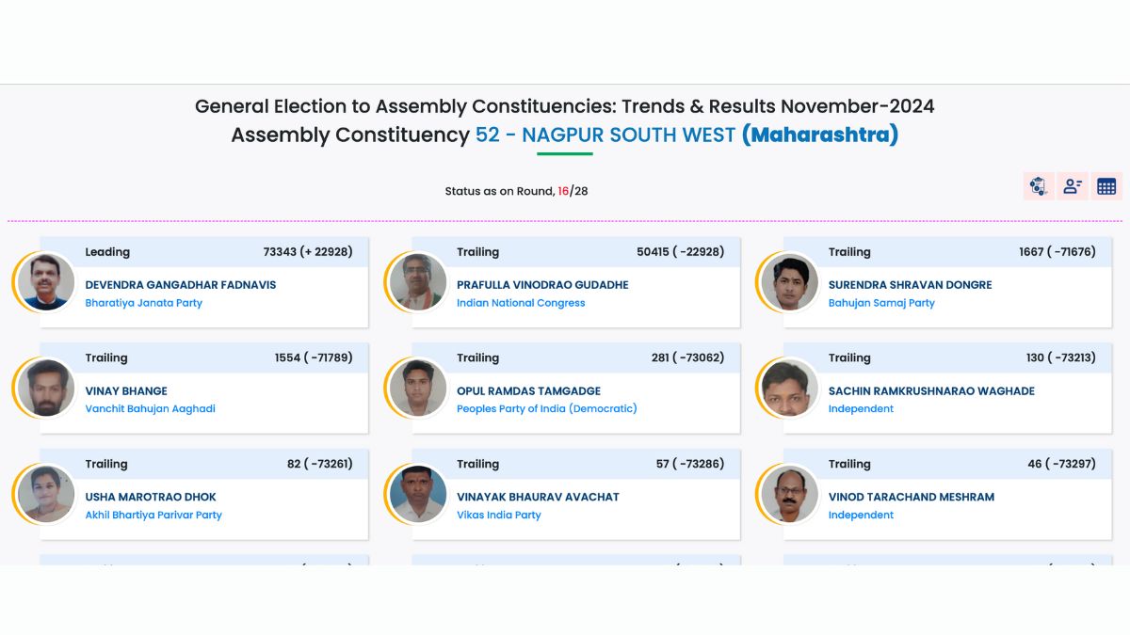Switch to the table grid view icon
The height and width of the screenshot is (635, 1130).
[1106, 186]
